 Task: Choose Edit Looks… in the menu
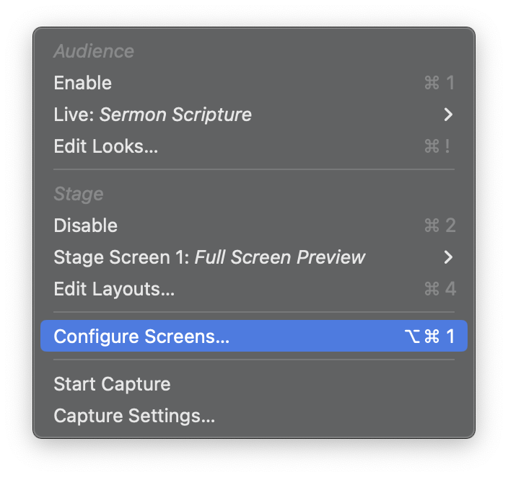(x=105, y=146)
